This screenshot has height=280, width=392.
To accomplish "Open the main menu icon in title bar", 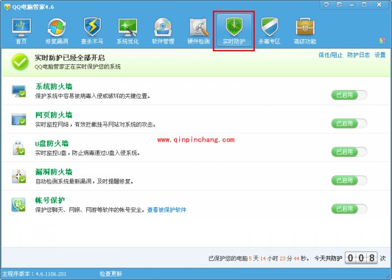I will pyautogui.click(x=339, y=4).
